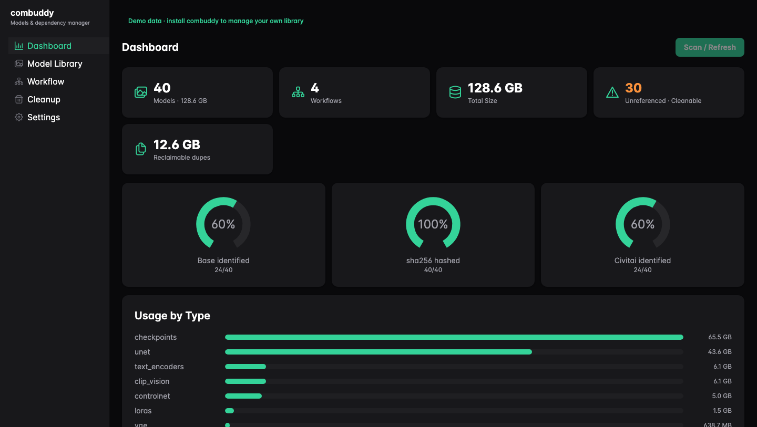The width and height of the screenshot is (757, 427).
Task: Click the Workflow hierarchy icon in sidebar
Action: point(19,81)
